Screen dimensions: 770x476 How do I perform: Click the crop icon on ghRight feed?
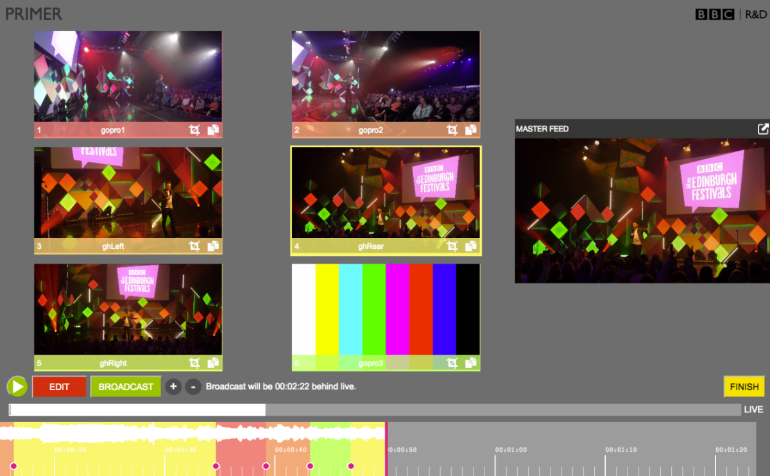click(194, 363)
